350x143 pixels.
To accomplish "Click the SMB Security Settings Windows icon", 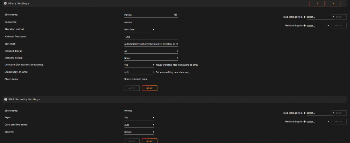I will 6,99.
